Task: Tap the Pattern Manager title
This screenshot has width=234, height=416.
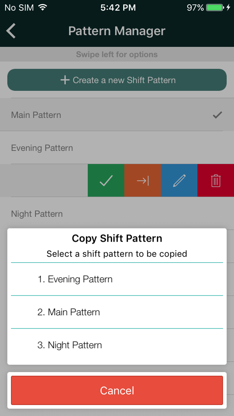Action: [x=117, y=31]
